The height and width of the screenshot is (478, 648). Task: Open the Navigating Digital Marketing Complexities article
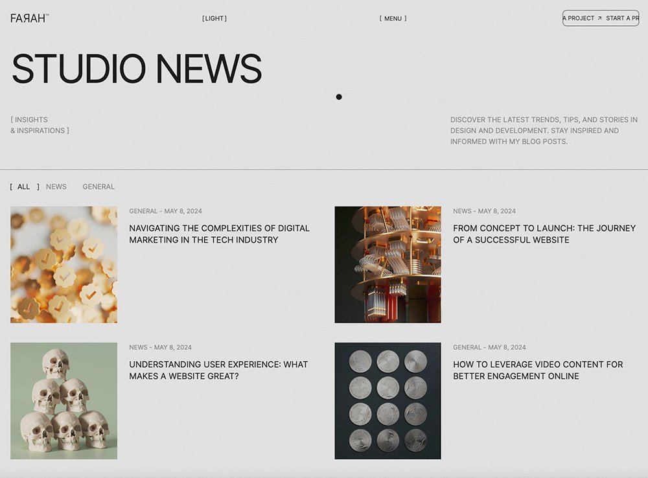click(x=219, y=234)
